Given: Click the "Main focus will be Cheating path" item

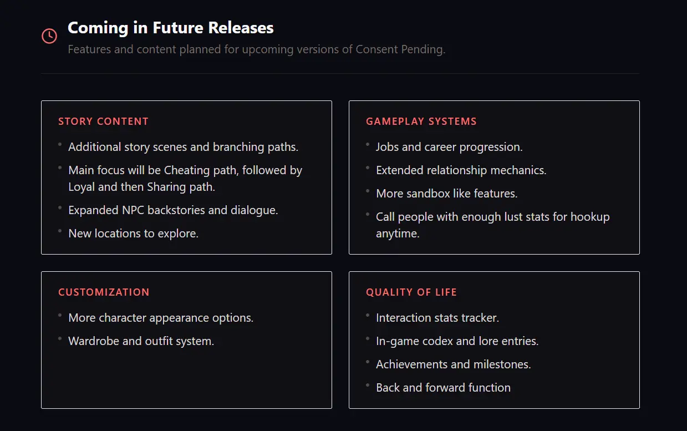Looking at the screenshot, I should tap(185, 170).
